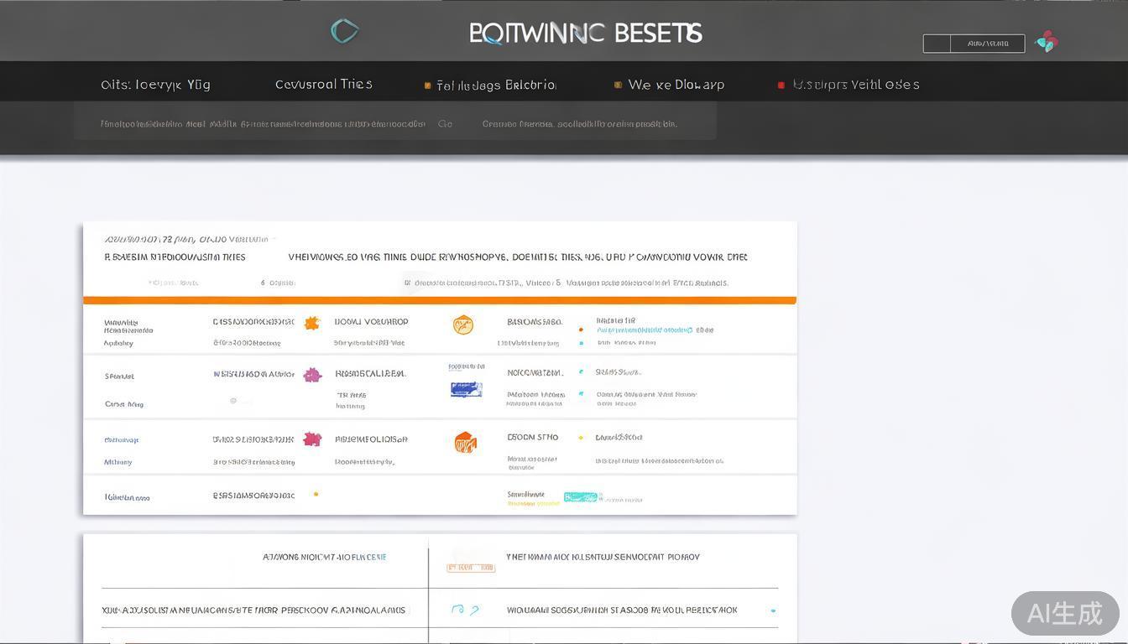Click the blue rectangular logo in the second row
The height and width of the screenshot is (644, 1128).
[x=466, y=389]
